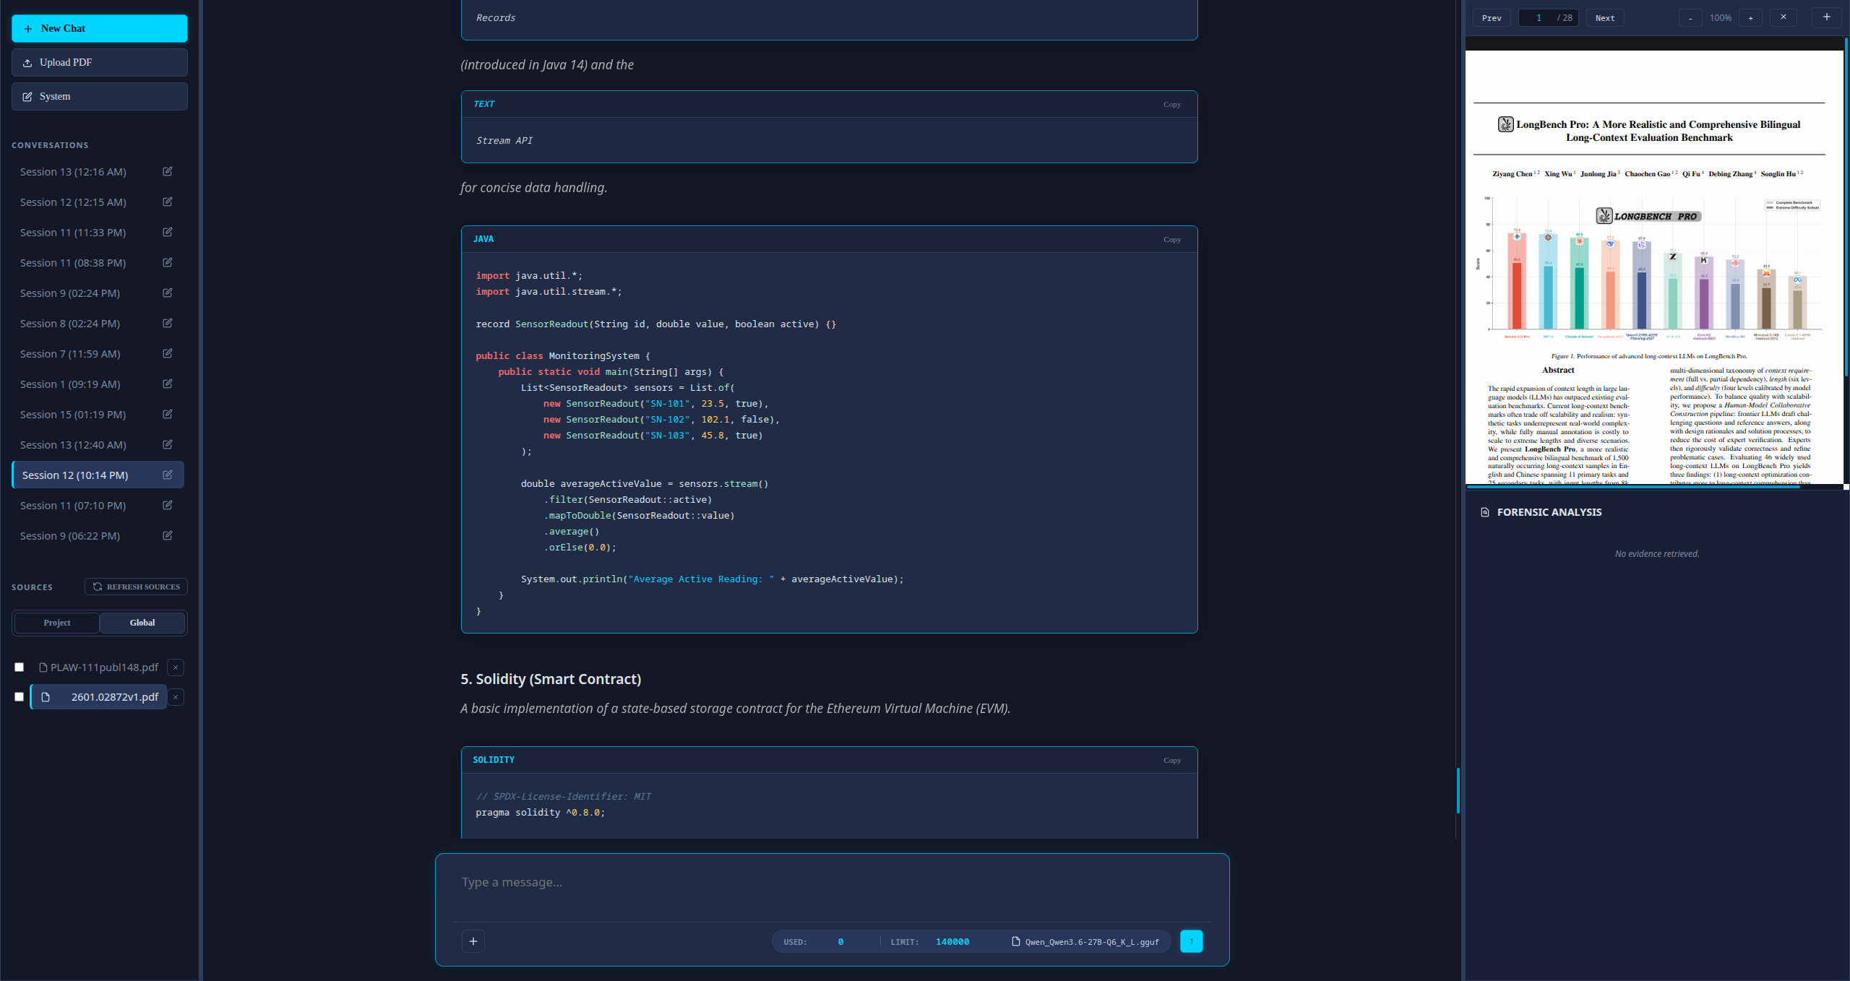This screenshot has width=1850, height=981.
Task: Click Refresh Sources button
Action: point(137,587)
